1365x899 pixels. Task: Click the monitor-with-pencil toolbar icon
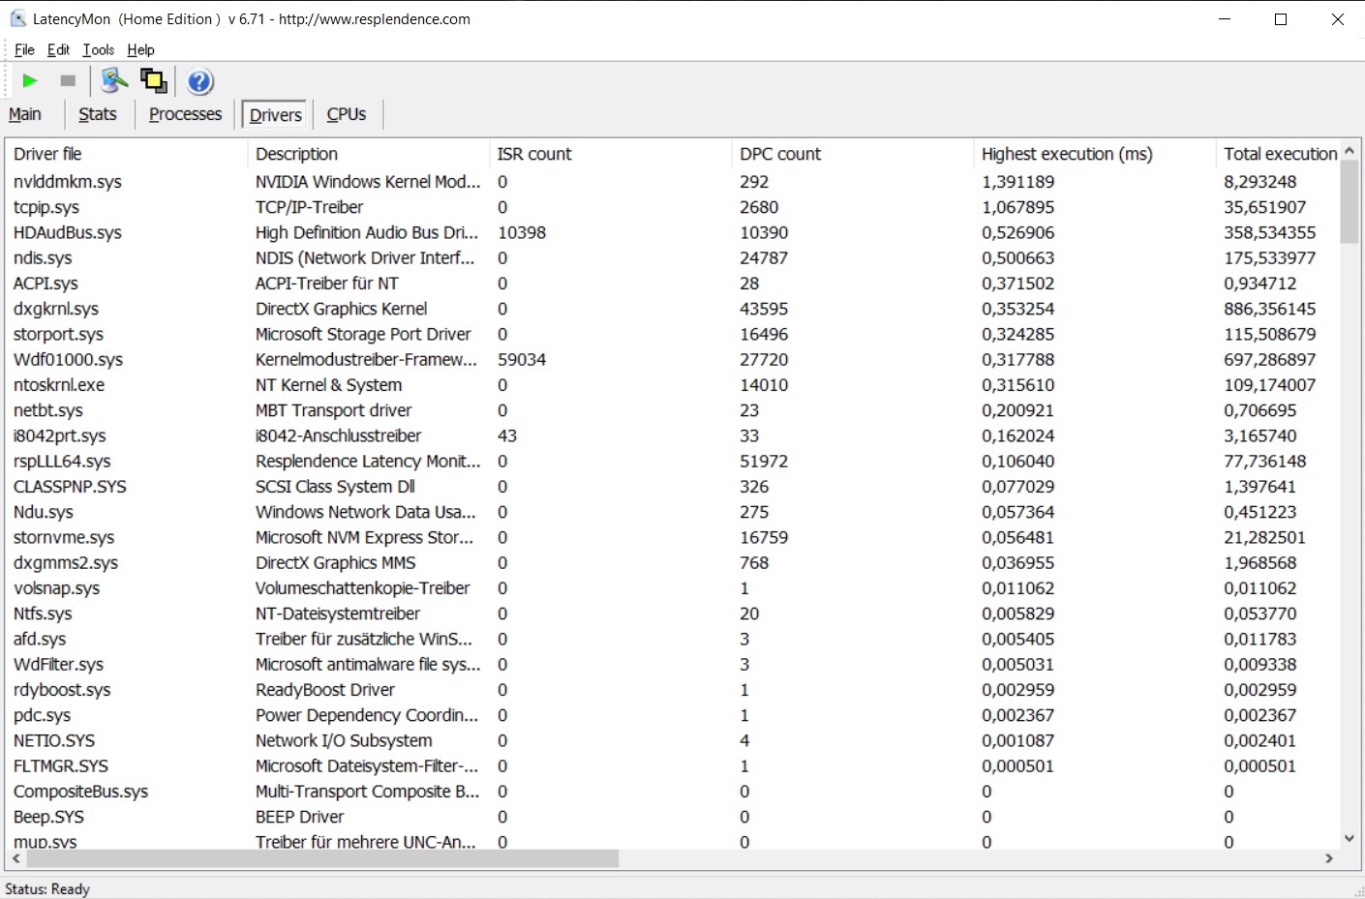click(x=113, y=81)
